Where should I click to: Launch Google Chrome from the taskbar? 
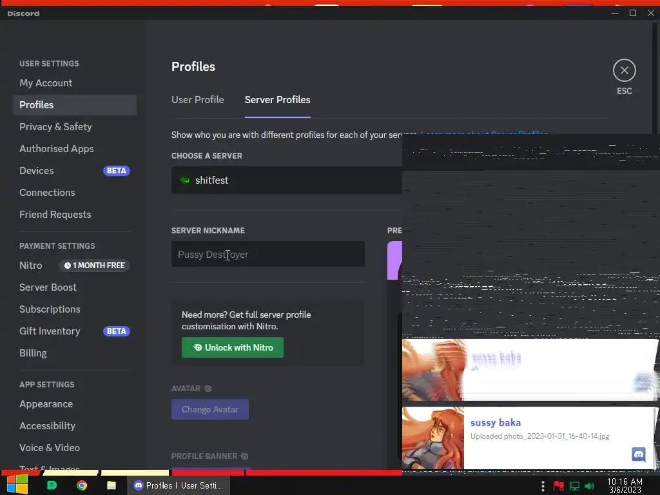[82, 485]
